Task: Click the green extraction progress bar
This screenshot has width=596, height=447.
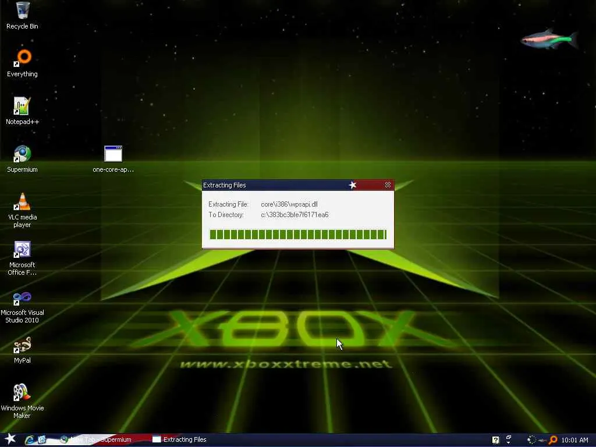Action: coord(298,235)
